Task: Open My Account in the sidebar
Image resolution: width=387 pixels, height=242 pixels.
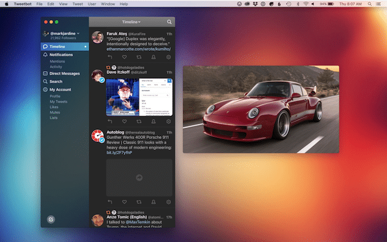Action: (60, 89)
